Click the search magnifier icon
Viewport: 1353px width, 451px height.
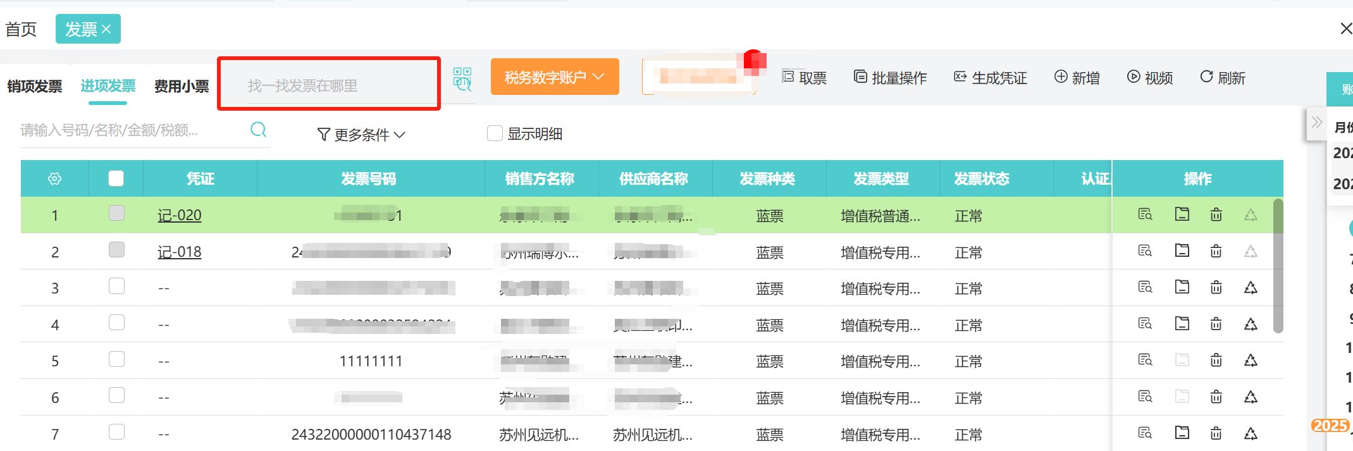(x=258, y=130)
